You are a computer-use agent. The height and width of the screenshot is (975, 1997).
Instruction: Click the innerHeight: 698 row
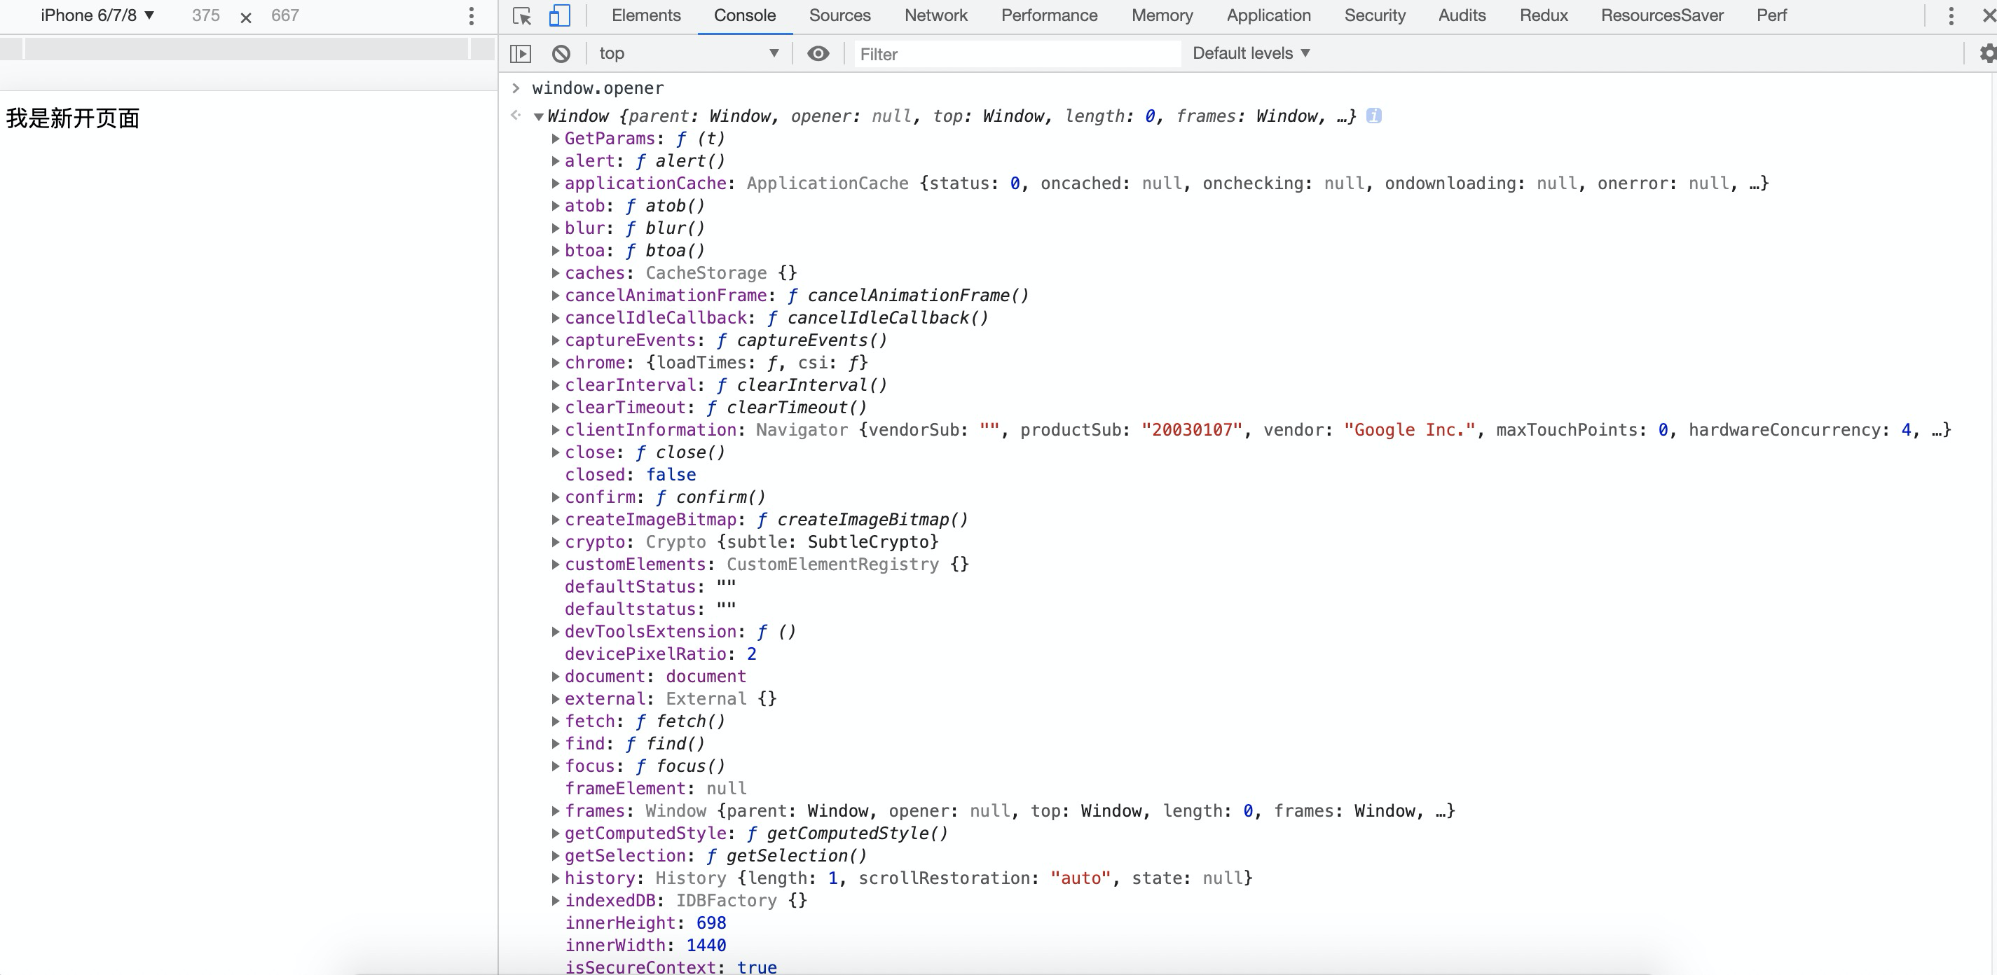(x=645, y=923)
